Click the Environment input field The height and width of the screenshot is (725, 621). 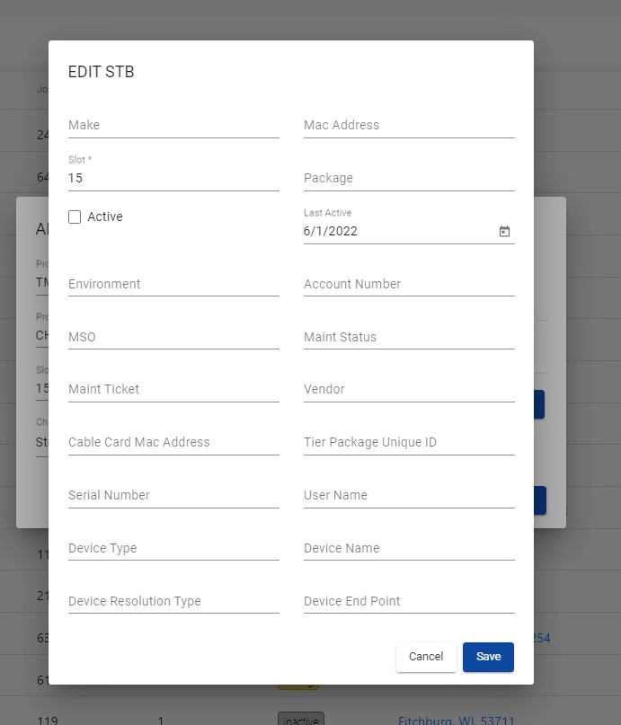coord(173,284)
